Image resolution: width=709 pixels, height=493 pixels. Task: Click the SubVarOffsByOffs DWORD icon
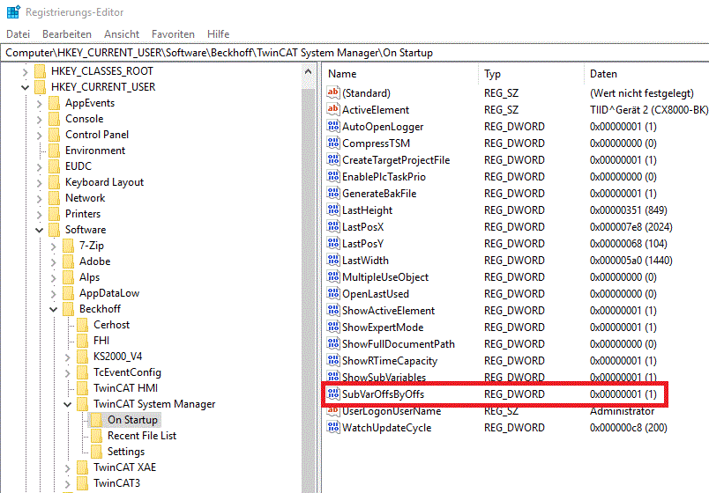click(333, 394)
